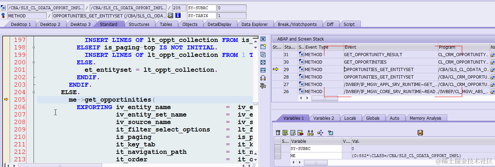Click the filter-like blue icon in the Variables toolbar

point(330,133)
